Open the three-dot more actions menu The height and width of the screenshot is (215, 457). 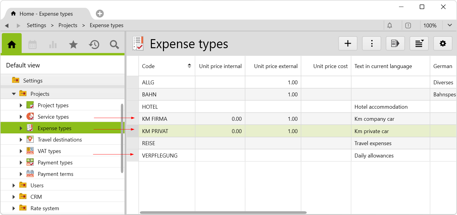372,44
